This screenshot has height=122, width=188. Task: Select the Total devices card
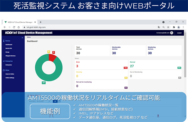pos(92,50)
